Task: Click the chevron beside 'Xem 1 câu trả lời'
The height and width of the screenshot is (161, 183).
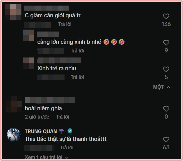Action: pyautogui.click(x=67, y=158)
